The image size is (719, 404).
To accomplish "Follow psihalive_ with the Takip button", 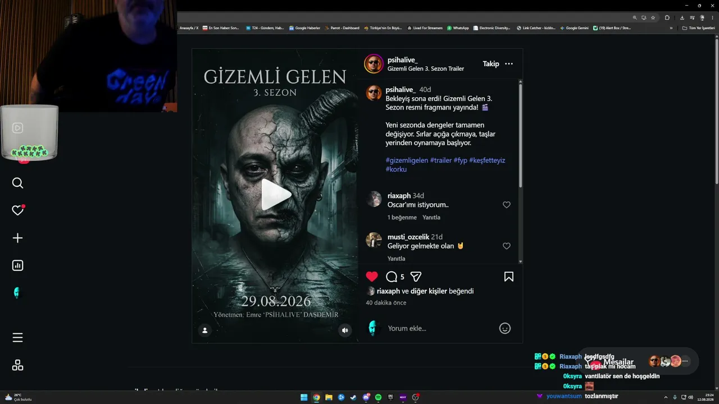I will coord(491,64).
